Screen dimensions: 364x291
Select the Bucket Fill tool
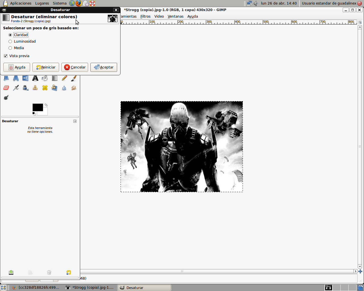coord(45,78)
